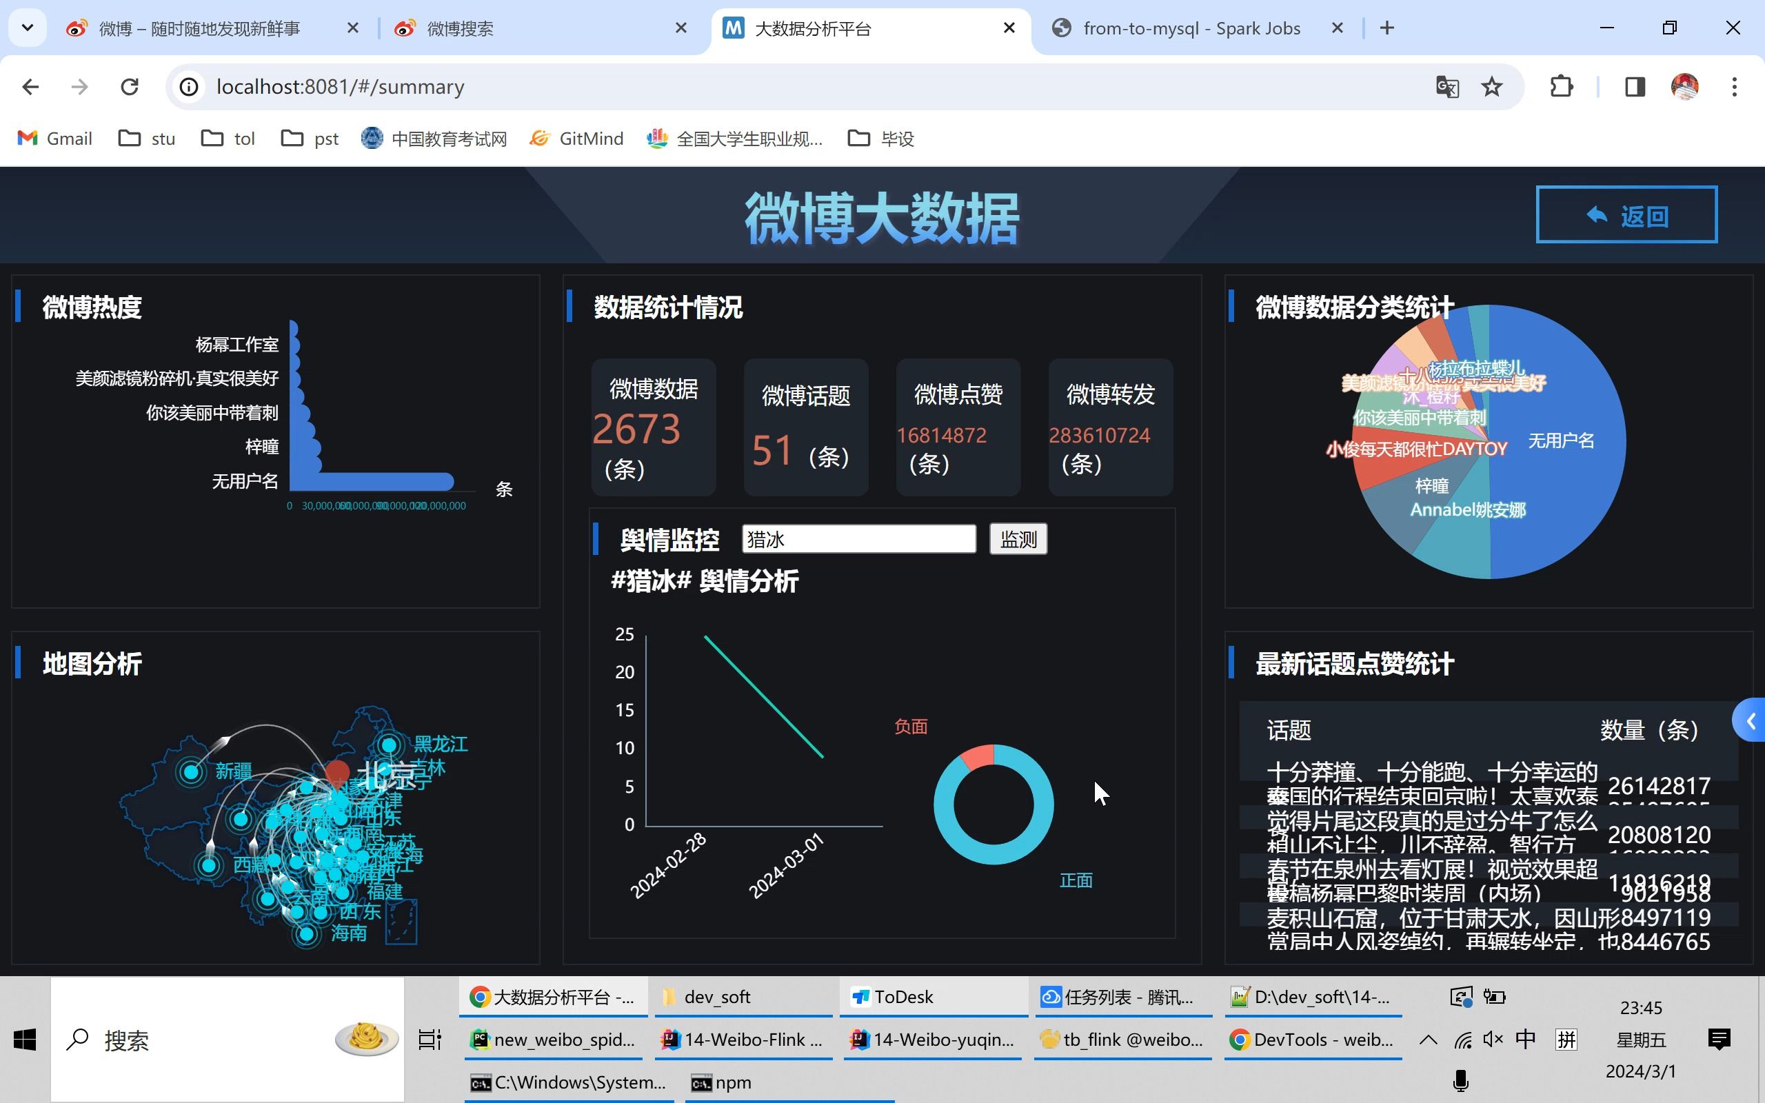
Task: Show hidden system tray icons
Action: point(1428,1040)
